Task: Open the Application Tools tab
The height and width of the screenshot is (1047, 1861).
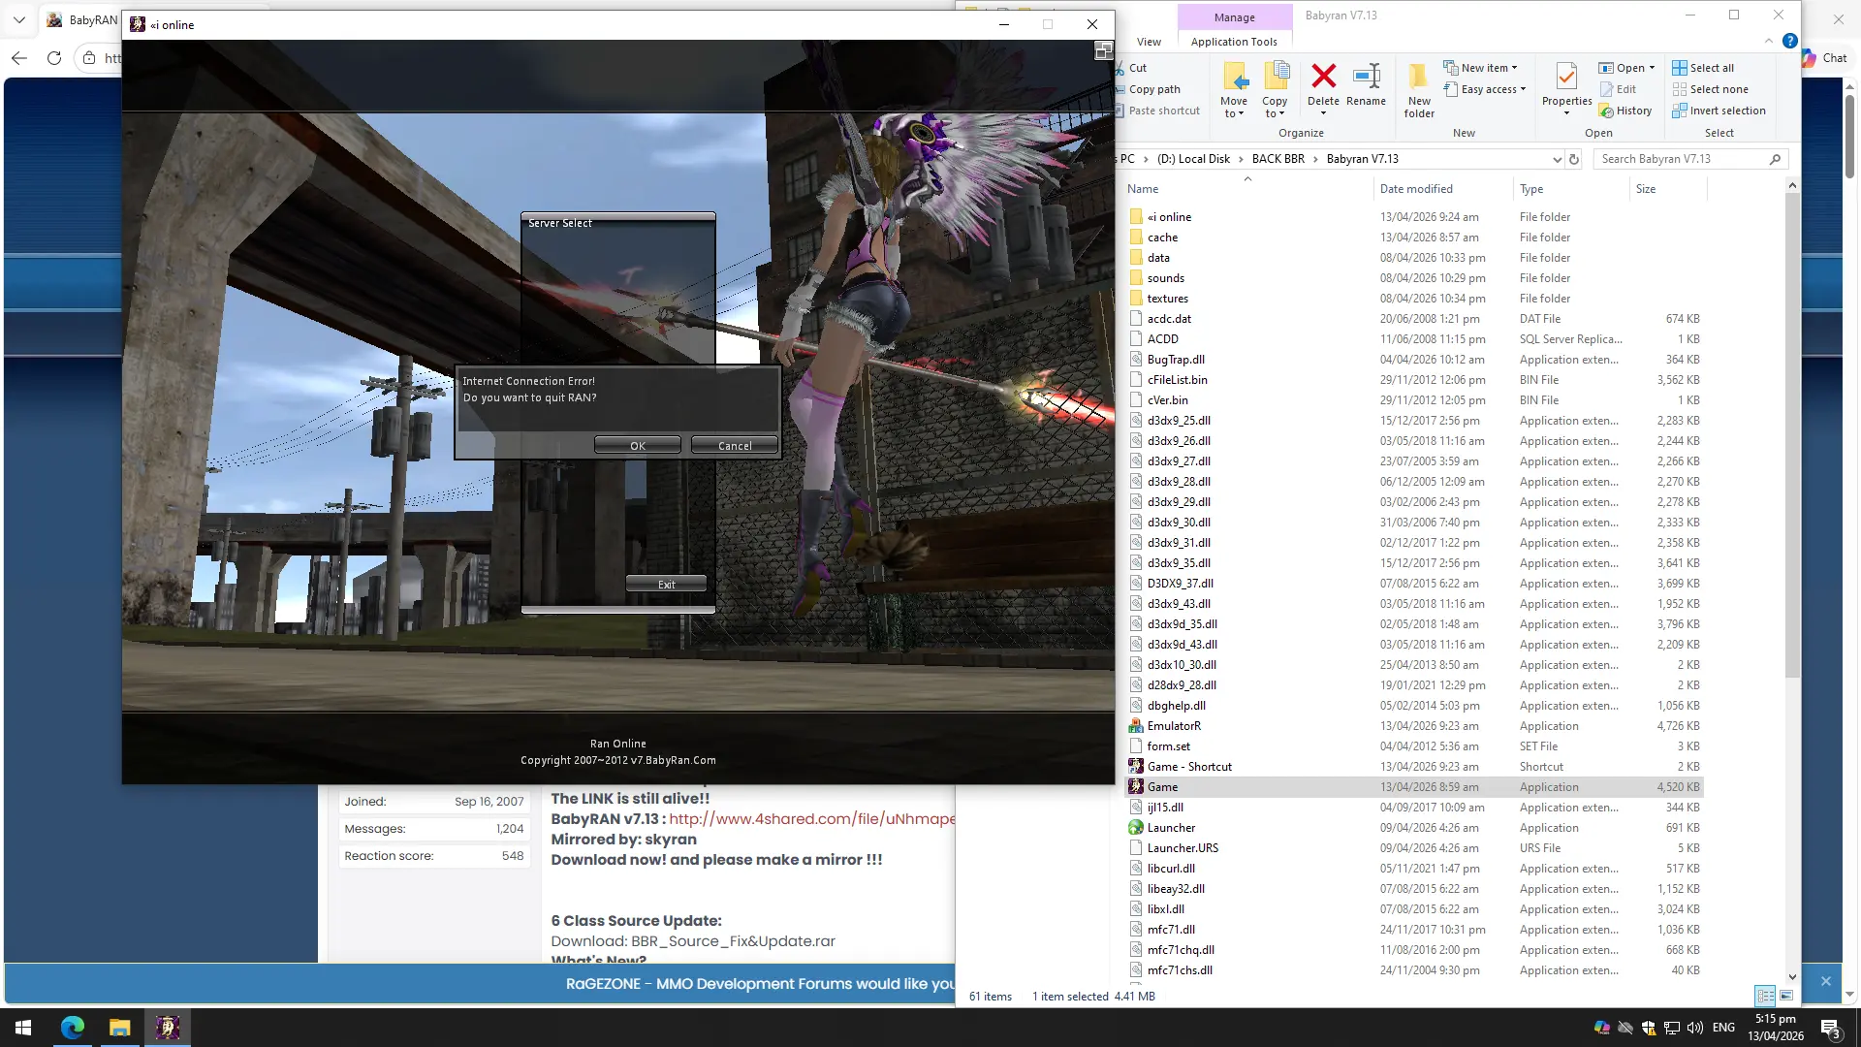Action: [1234, 42]
